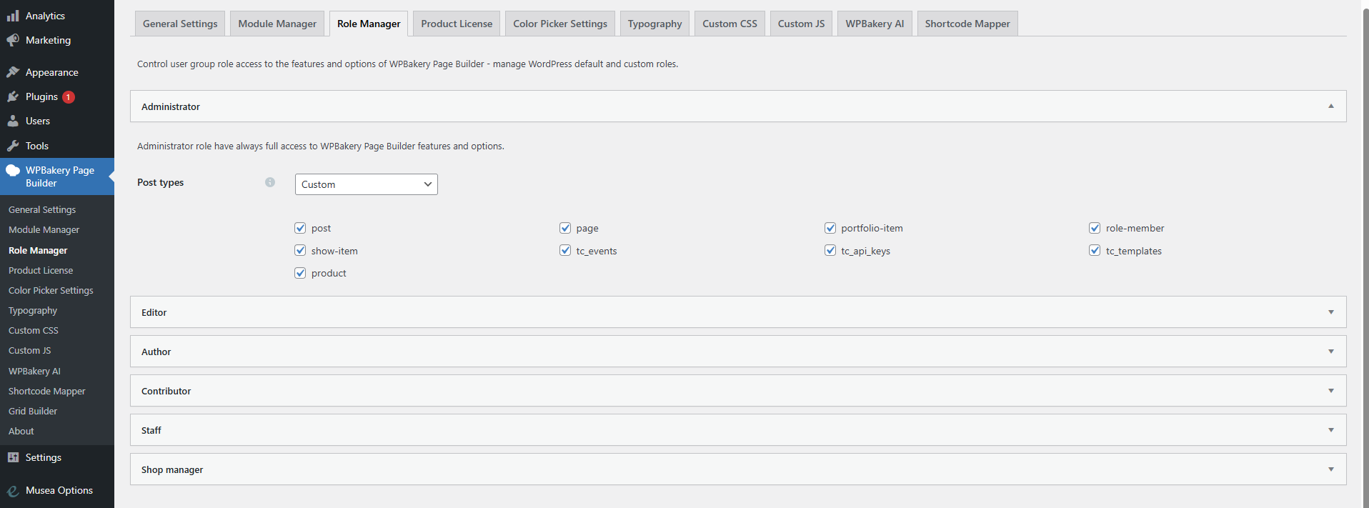Screen dimensions: 1369x508
Task: Click the Tools wrench icon
Action: pos(13,146)
